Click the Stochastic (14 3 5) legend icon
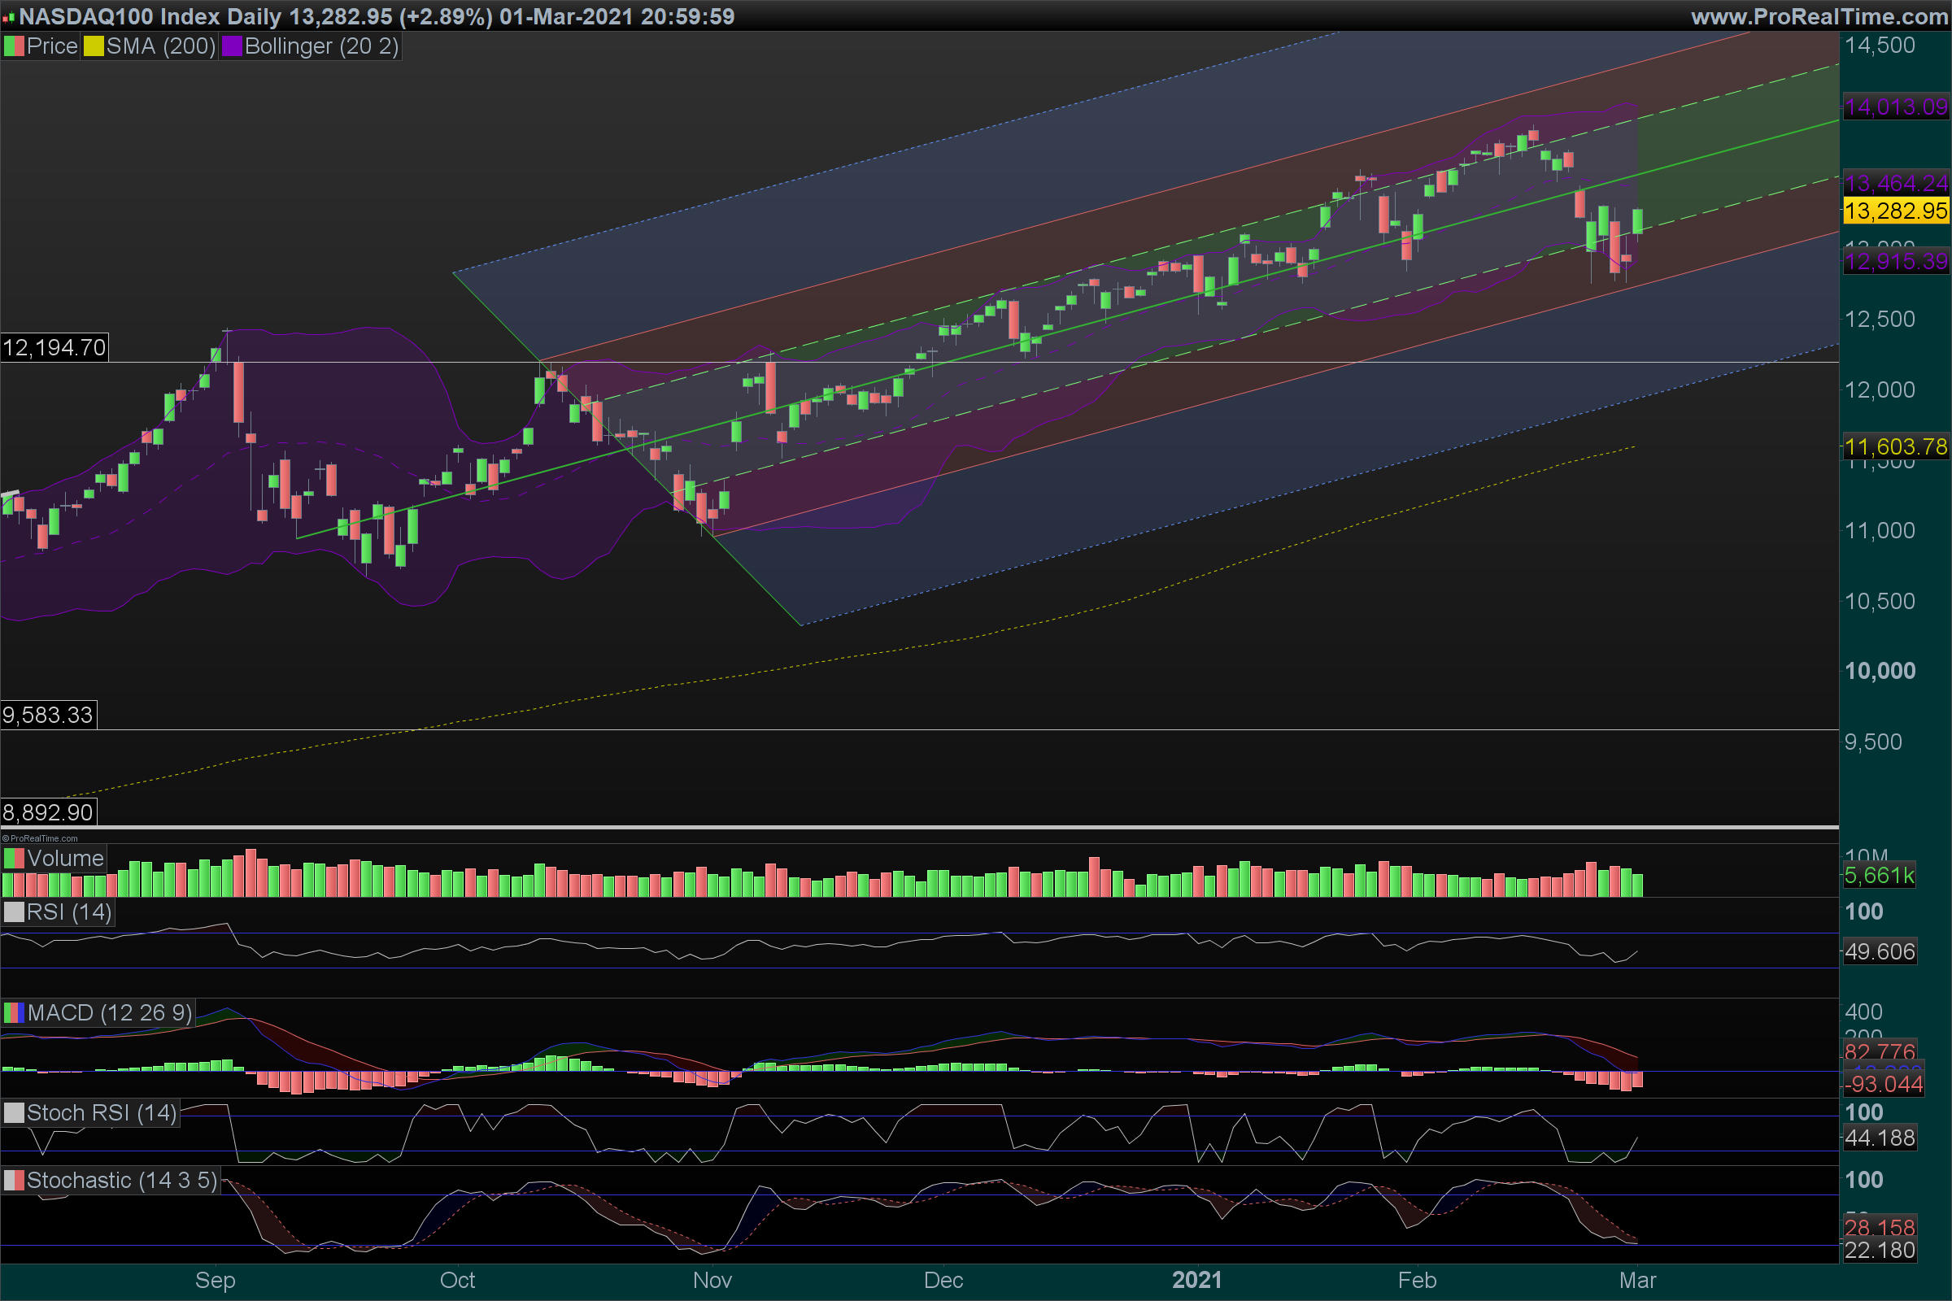The image size is (1952, 1301). 14,1181
